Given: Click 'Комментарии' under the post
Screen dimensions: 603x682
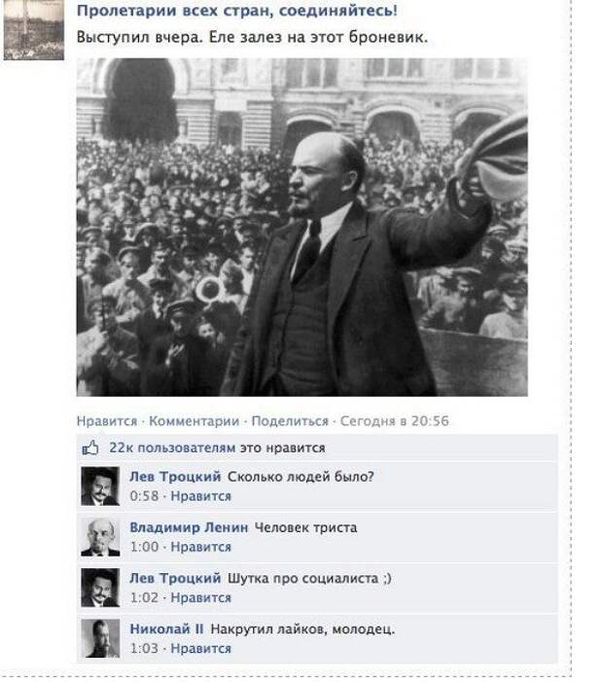Looking at the screenshot, I should (194, 421).
